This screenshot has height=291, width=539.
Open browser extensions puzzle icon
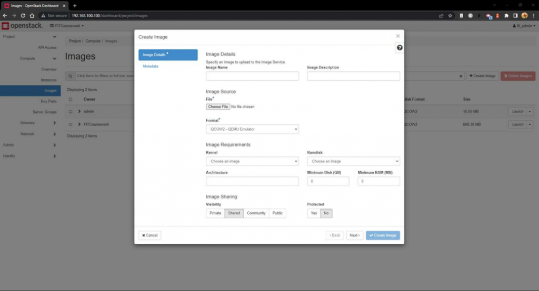click(506, 16)
